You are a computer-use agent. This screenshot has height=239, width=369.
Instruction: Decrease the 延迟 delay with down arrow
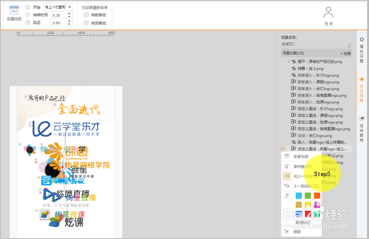(69, 24)
